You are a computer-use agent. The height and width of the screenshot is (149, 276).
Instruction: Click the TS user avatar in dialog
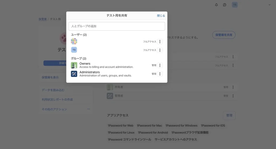pos(74,50)
